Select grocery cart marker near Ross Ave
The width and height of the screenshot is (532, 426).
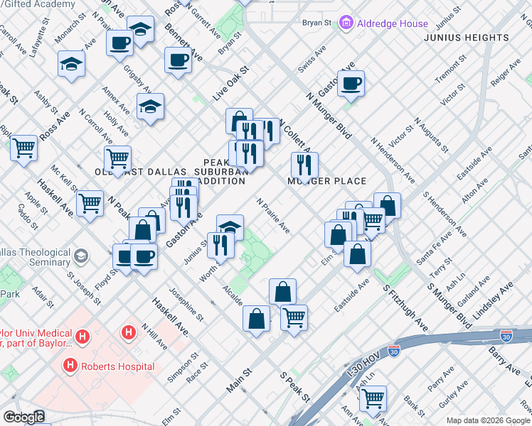coord(23,151)
